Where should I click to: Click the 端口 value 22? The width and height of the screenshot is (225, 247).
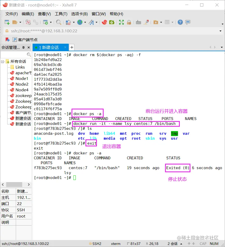click(x=24, y=204)
